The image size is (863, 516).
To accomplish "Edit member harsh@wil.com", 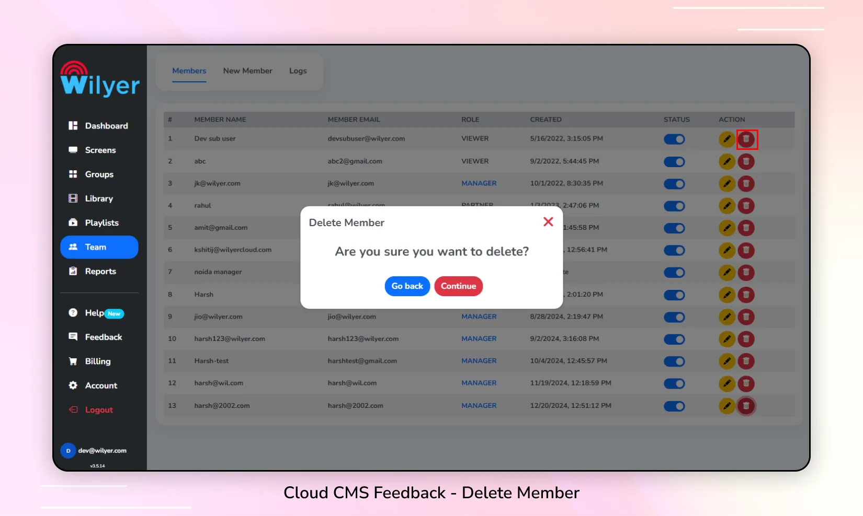I will coord(727,384).
